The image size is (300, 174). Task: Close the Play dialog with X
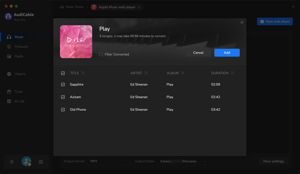pyautogui.click(x=242, y=23)
